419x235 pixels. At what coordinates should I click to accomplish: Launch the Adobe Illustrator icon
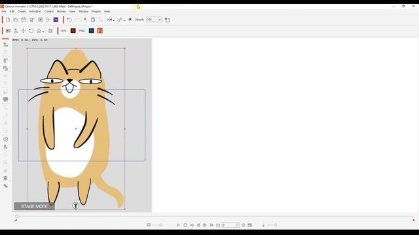point(73,31)
